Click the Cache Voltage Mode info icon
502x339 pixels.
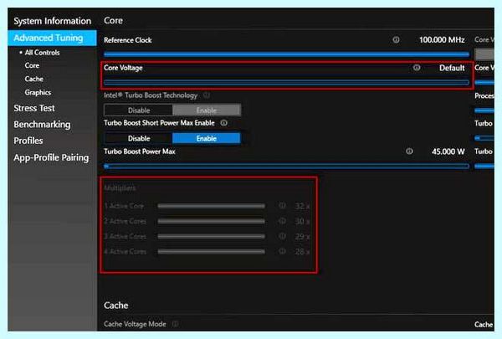(x=175, y=324)
